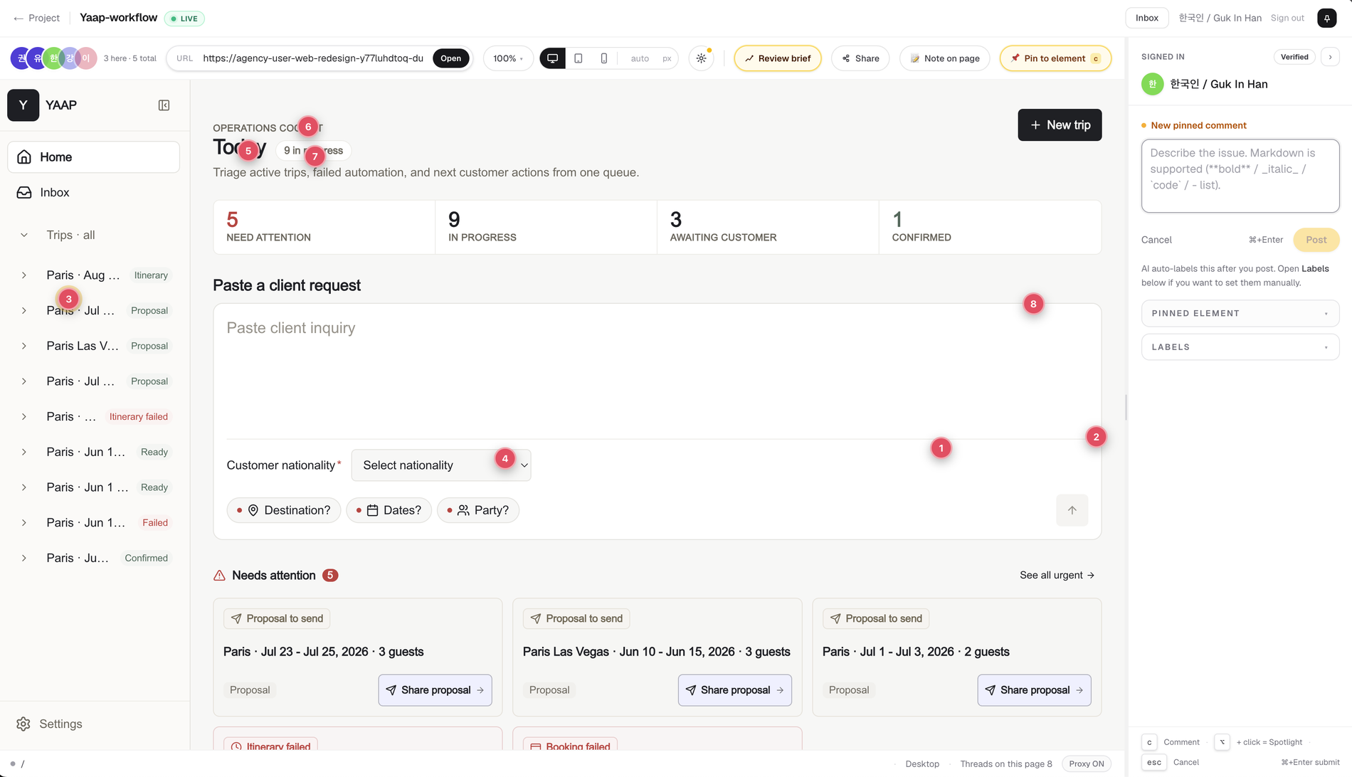1352x777 pixels.
Task: Share proposal for Paris Las Vegas trip
Action: click(x=734, y=690)
